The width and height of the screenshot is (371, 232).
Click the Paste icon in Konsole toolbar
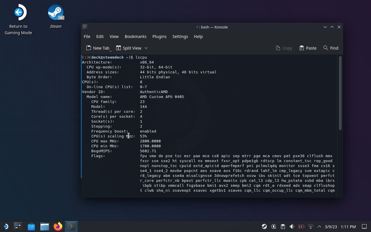tap(308, 48)
